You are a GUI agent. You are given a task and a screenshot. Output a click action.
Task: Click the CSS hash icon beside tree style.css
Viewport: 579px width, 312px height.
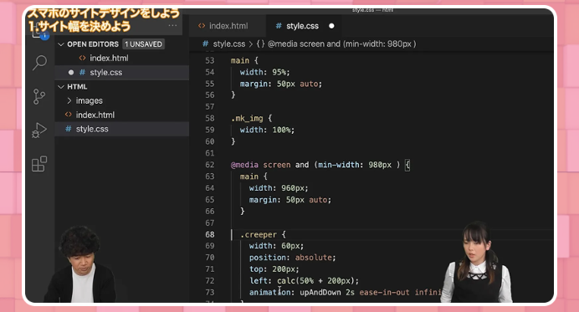pos(69,129)
